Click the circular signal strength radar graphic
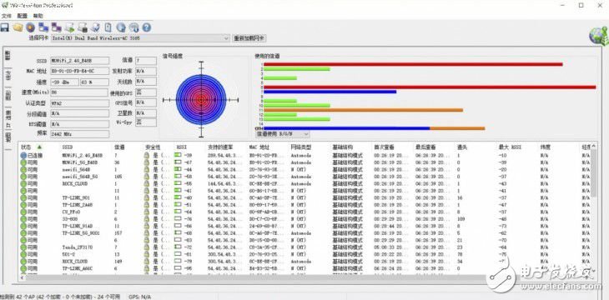This screenshot has height=300, width=609. pos(201,100)
